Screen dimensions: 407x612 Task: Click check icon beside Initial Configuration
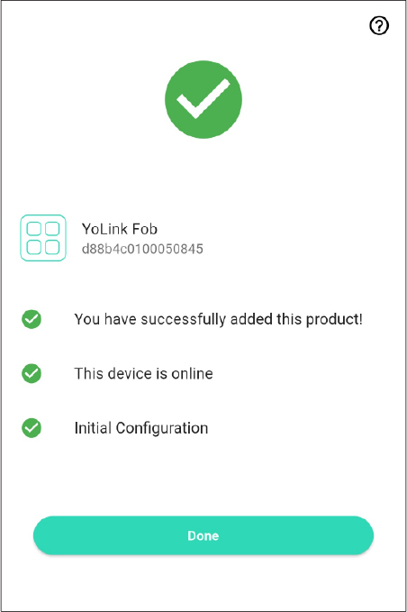pyautogui.click(x=32, y=428)
